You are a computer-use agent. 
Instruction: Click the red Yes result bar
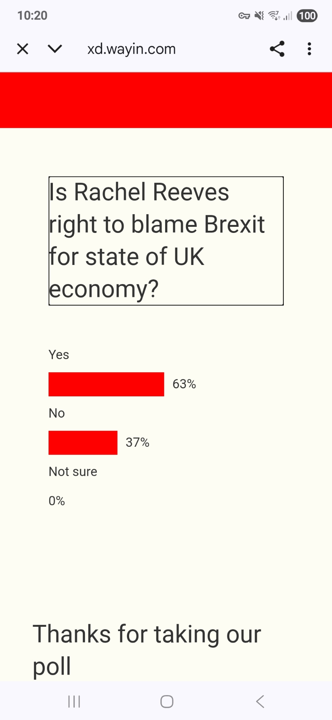(106, 384)
